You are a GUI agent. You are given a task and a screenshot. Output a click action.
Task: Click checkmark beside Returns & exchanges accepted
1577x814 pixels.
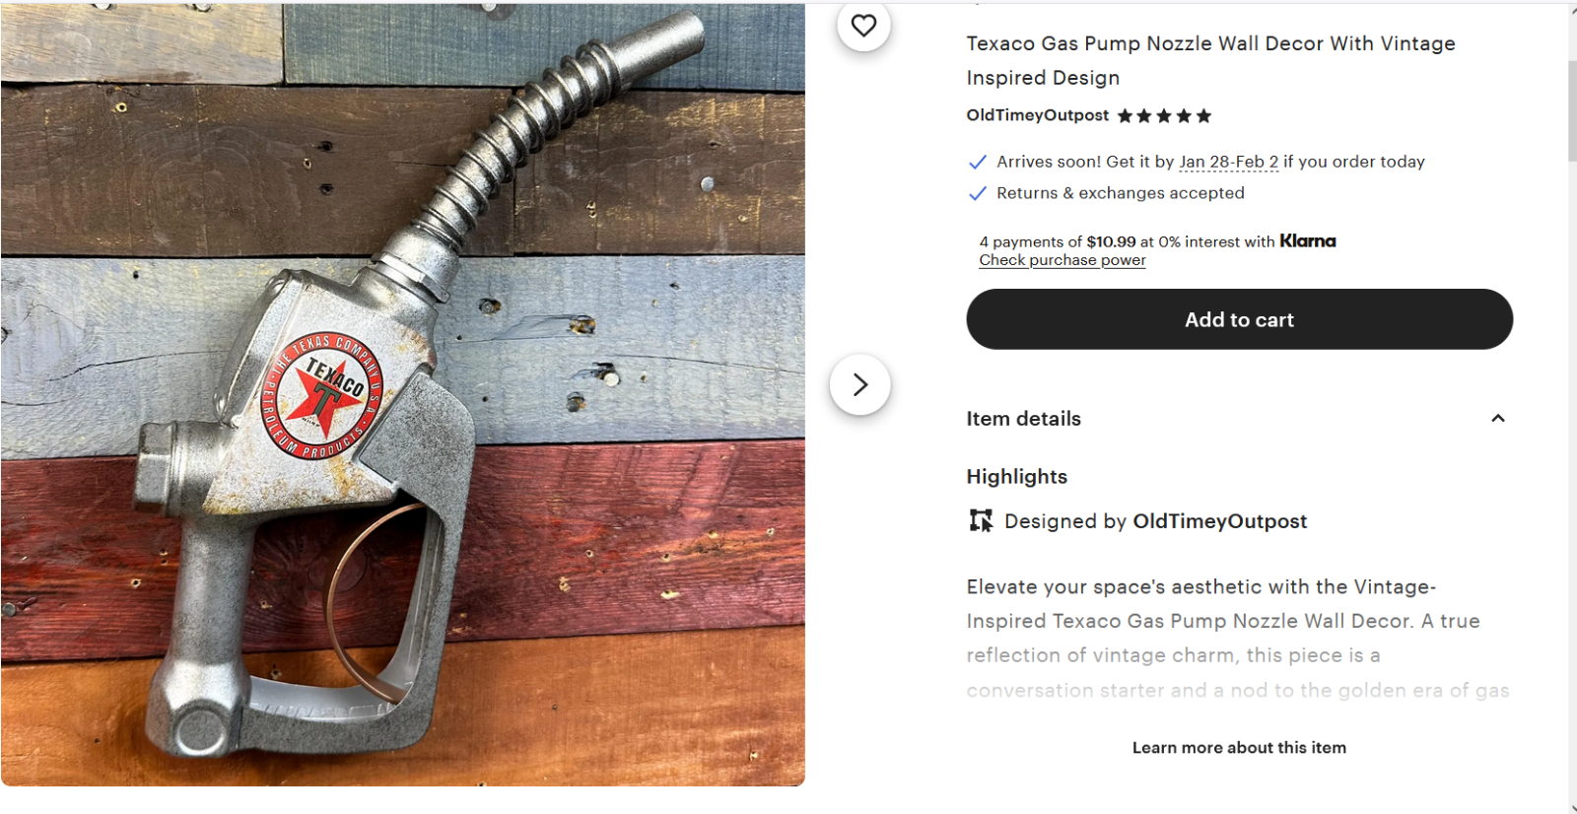click(977, 193)
